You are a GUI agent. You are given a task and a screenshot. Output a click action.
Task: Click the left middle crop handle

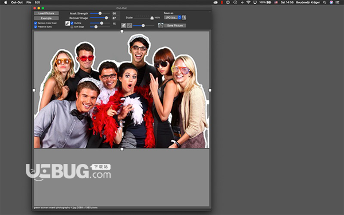pos(34,90)
